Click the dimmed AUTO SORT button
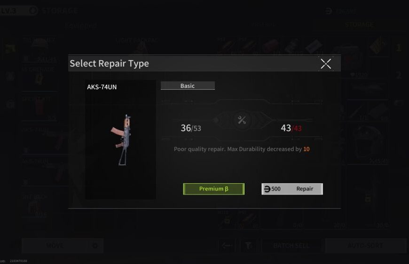Image resolution: width=409 pixels, height=264 pixels. (365, 246)
